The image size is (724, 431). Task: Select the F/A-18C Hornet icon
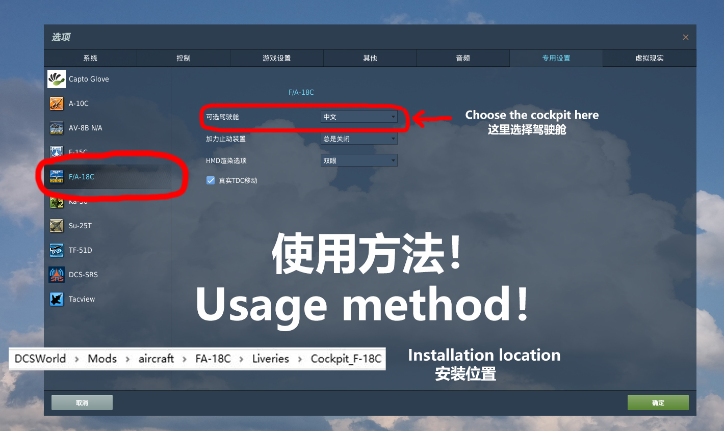tap(57, 177)
